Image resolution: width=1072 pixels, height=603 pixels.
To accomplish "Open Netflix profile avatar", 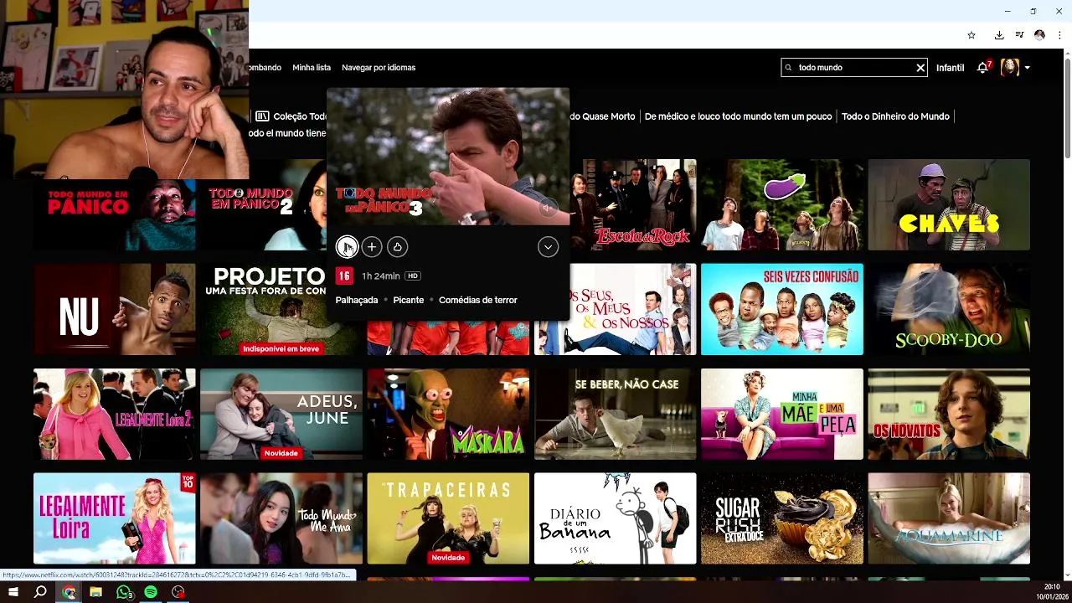I will tap(1009, 68).
